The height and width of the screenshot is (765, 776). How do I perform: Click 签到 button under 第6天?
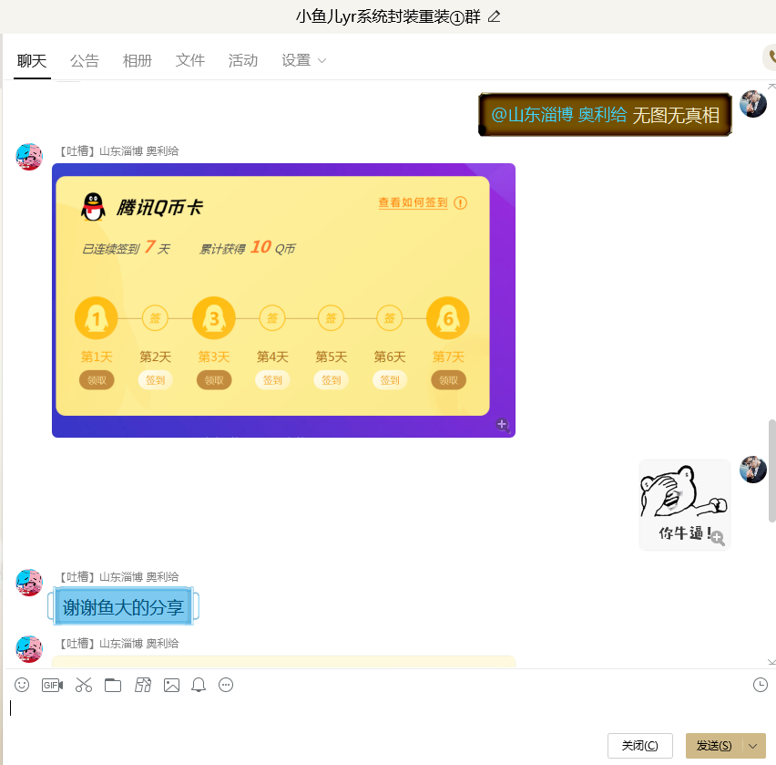[x=390, y=380]
